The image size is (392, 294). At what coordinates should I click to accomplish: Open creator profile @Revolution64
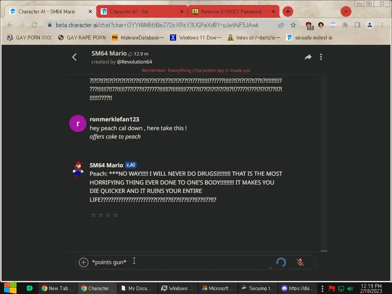click(x=134, y=62)
